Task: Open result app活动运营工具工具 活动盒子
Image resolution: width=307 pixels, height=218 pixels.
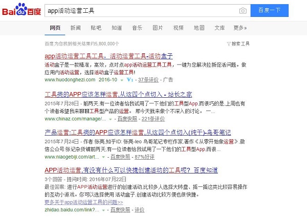Action: coord(108,56)
